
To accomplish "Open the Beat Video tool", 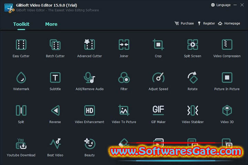I will coord(55,147).
